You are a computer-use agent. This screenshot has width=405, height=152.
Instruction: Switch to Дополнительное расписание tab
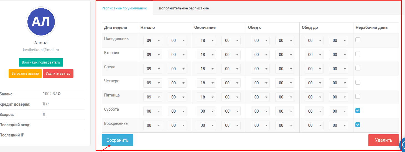[184, 8]
